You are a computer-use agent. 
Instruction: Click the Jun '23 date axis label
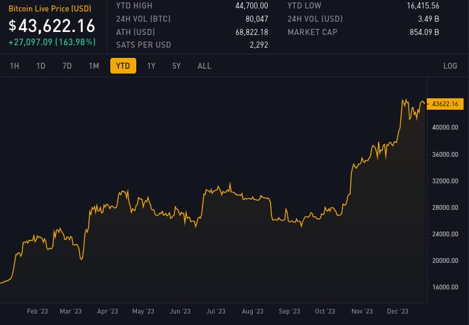(x=180, y=311)
